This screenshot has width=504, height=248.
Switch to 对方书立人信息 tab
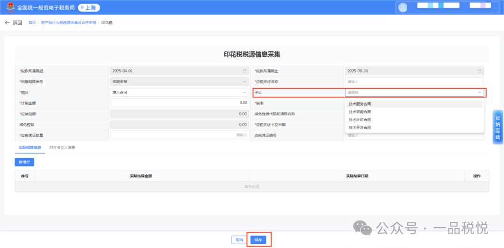[62, 147]
